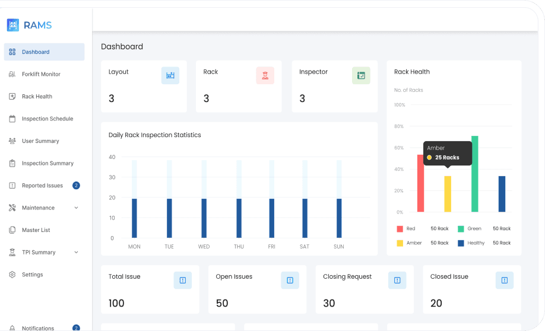Go to Inspection Schedule in sidebar
Screen dimensions: 545x331
click(x=47, y=119)
